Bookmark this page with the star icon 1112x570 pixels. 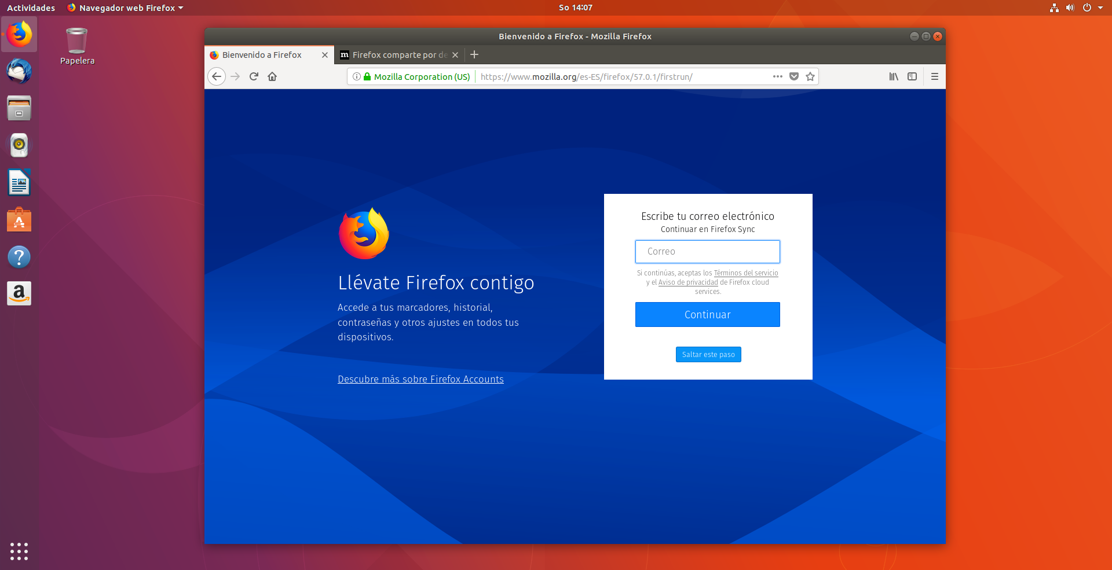pyautogui.click(x=810, y=76)
